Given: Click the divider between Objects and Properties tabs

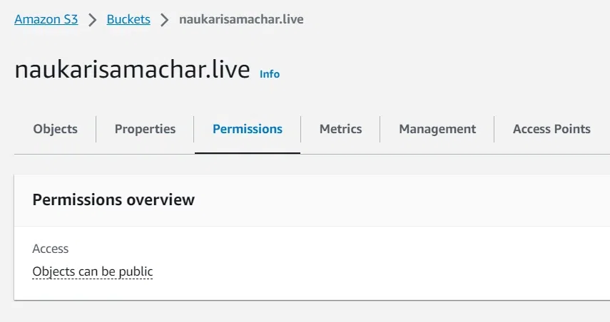Looking at the screenshot, I should pos(96,129).
